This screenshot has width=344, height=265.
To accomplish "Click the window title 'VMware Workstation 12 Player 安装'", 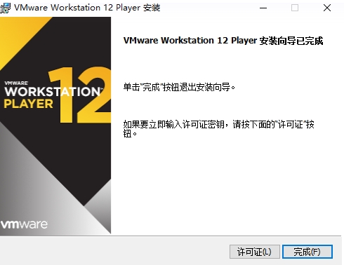I will coord(87,8).
